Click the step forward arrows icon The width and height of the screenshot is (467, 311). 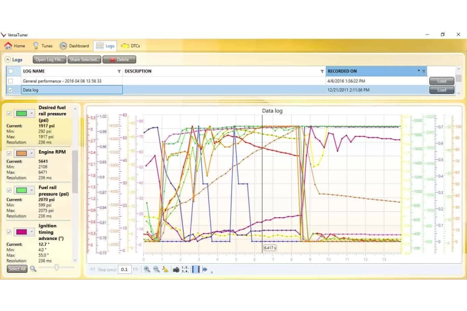135,270
